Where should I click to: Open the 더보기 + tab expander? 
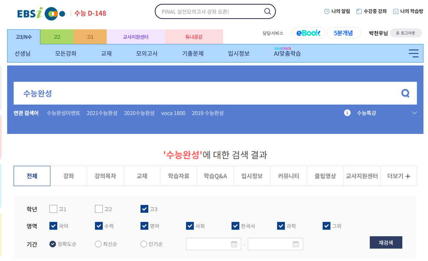click(399, 176)
